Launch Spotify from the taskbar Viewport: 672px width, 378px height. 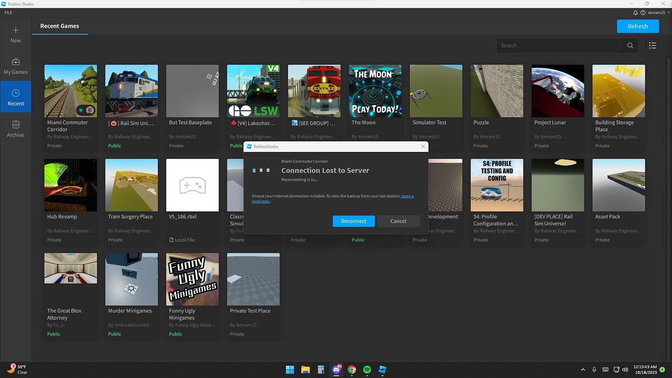[x=367, y=370]
